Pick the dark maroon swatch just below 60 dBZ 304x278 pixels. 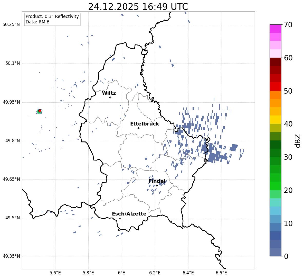pyautogui.click(x=275, y=62)
